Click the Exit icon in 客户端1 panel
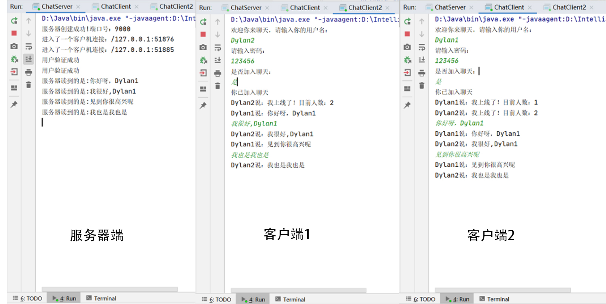Viewport: 606px width, 304px height. [203, 73]
